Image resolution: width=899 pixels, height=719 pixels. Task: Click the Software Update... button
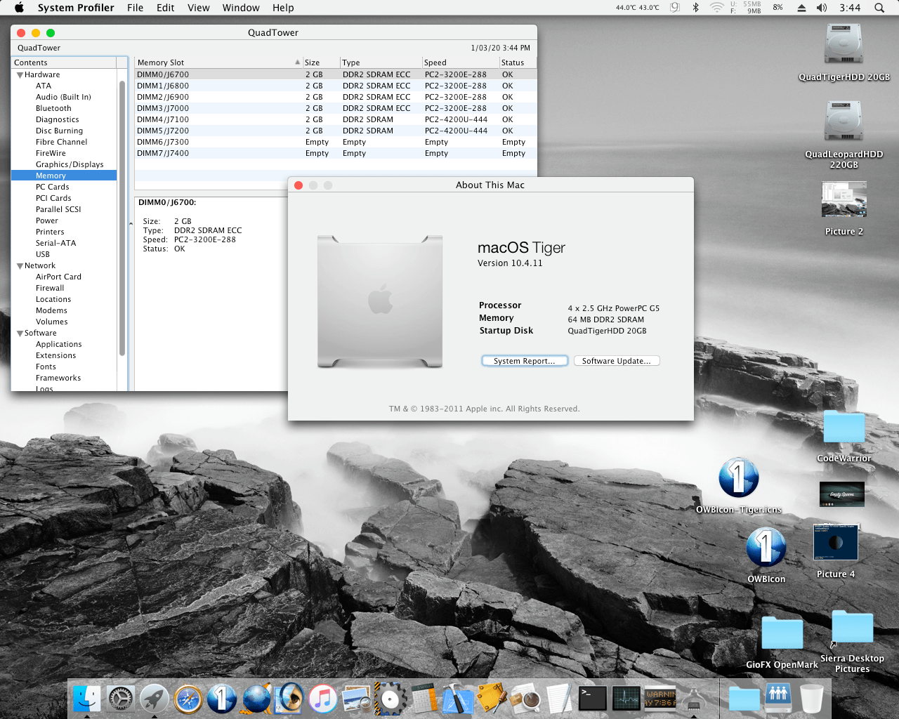[x=616, y=361]
